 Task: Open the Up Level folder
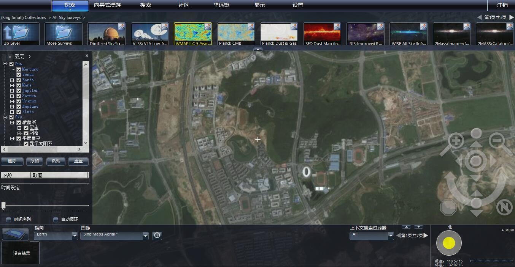[x=21, y=34]
